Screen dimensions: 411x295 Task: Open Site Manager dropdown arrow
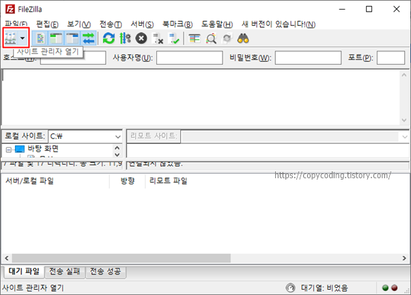23,38
